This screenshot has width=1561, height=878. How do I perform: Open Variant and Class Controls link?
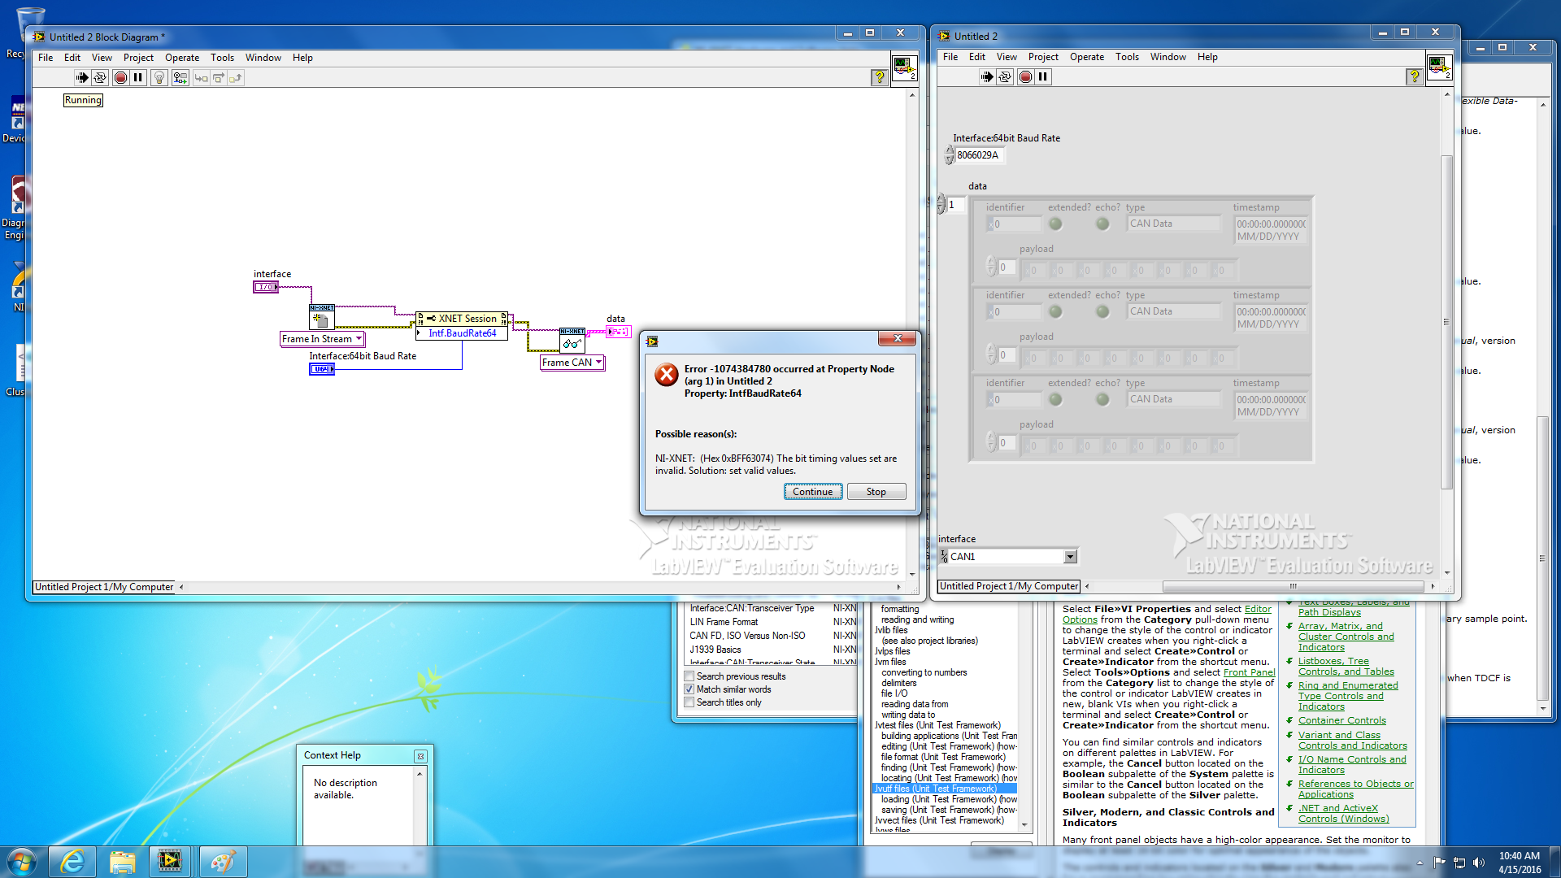click(x=1352, y=741)
